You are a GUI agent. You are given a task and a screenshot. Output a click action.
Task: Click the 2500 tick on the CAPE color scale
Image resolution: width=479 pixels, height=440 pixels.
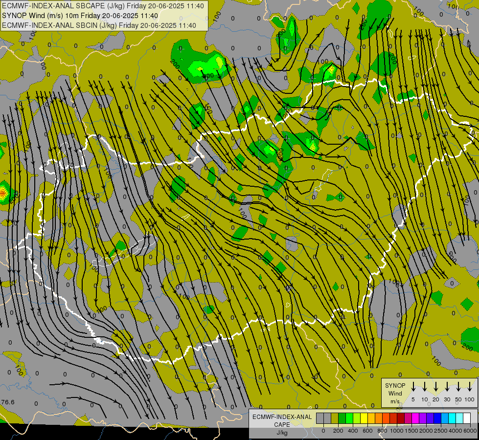(x=441, y=431)
